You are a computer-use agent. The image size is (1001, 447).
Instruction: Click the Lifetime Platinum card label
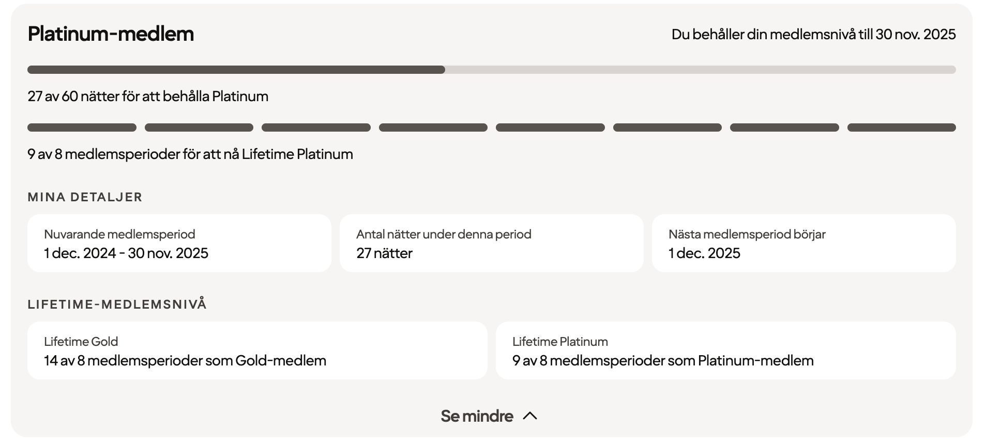pos(560,342)
